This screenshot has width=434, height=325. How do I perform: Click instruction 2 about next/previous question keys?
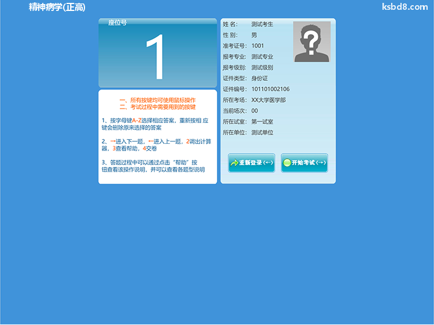pyautogui.click(x=156, y=145)
